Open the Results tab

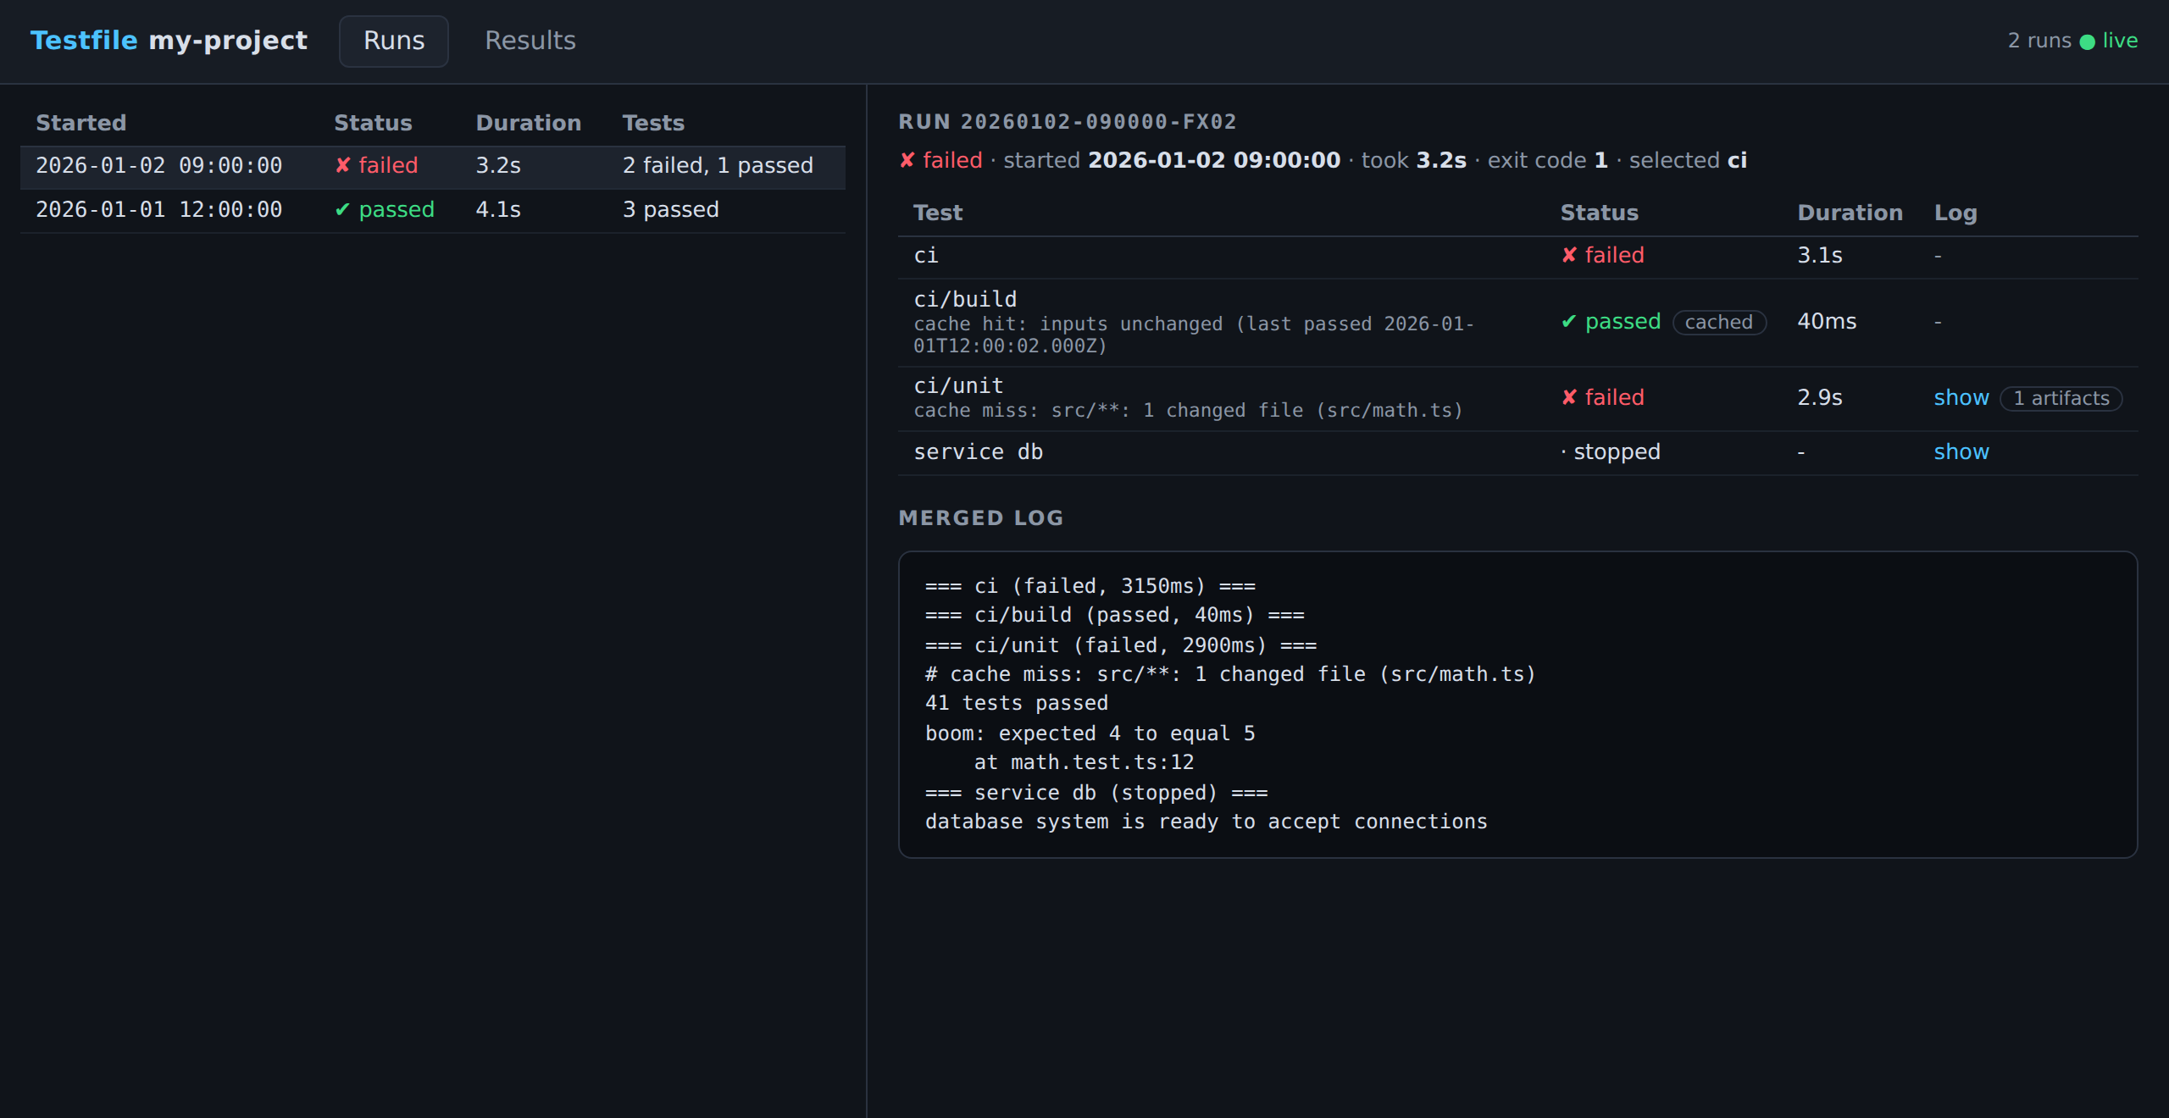[530, 41]
